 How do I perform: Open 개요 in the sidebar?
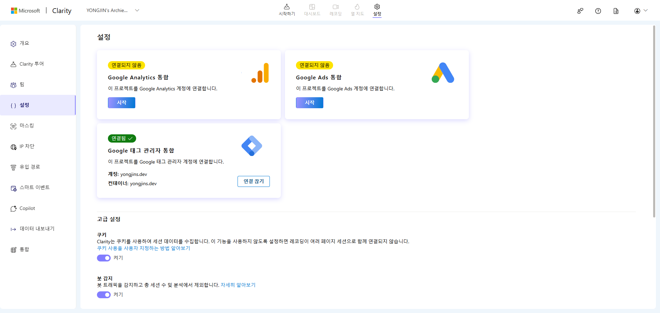(x=38, y=43)
